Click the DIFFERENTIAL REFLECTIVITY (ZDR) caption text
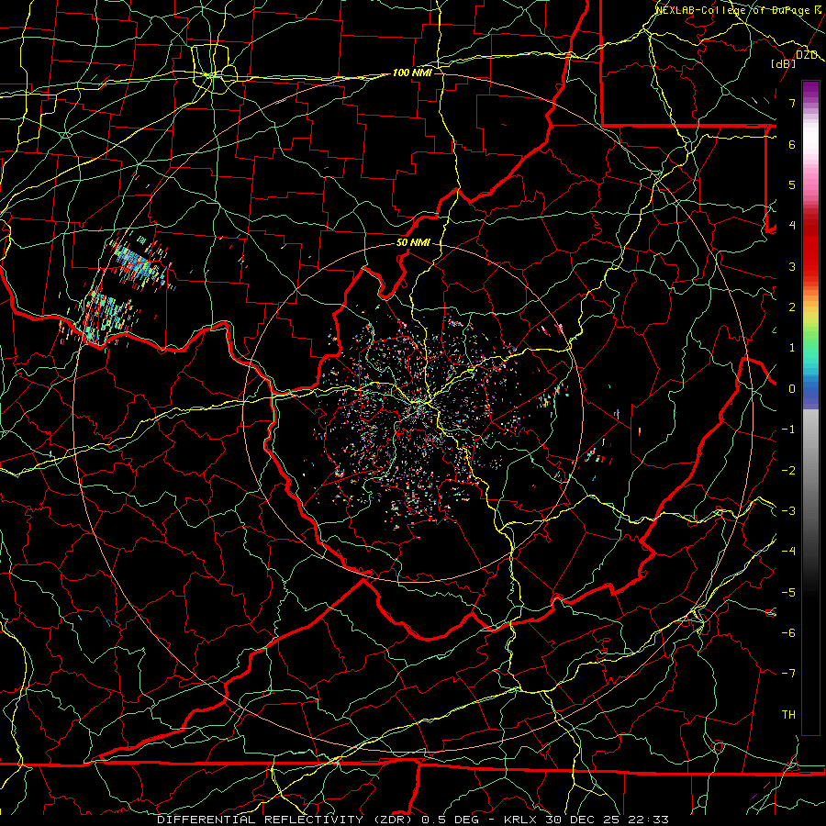Viewport: 826px width, 826px height. click(x=286, y=820)
